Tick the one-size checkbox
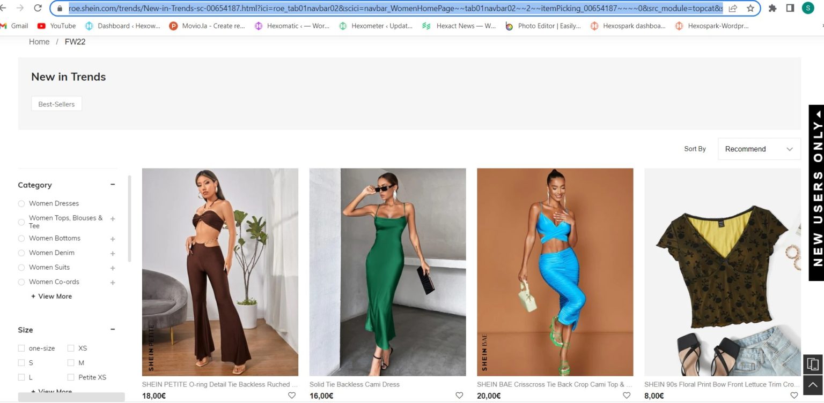This screenshot has width=824, height=403. coord(21,348)
